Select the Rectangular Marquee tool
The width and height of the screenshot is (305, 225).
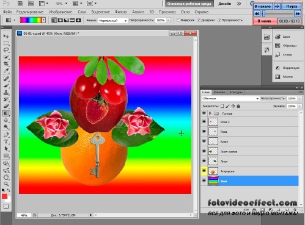(6, 43)
